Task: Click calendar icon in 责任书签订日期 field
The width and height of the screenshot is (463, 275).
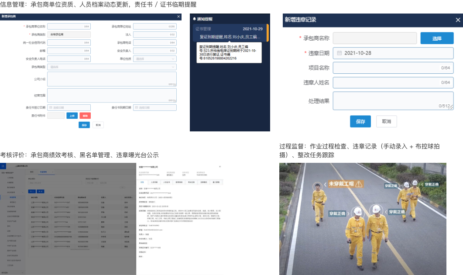Action: coord(51,107)
